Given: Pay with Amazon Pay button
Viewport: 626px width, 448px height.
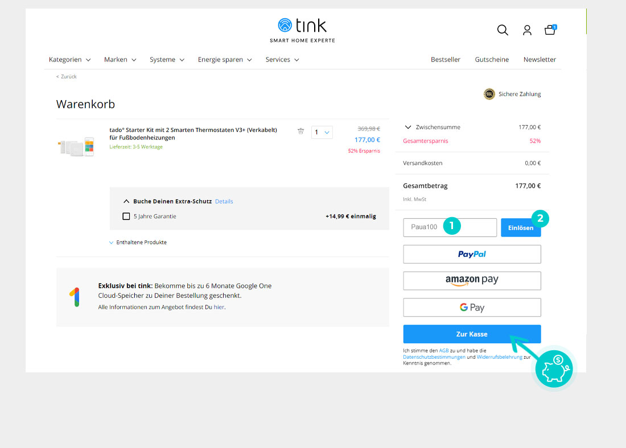Looking at the screenshot, I should tap(472, 280).
